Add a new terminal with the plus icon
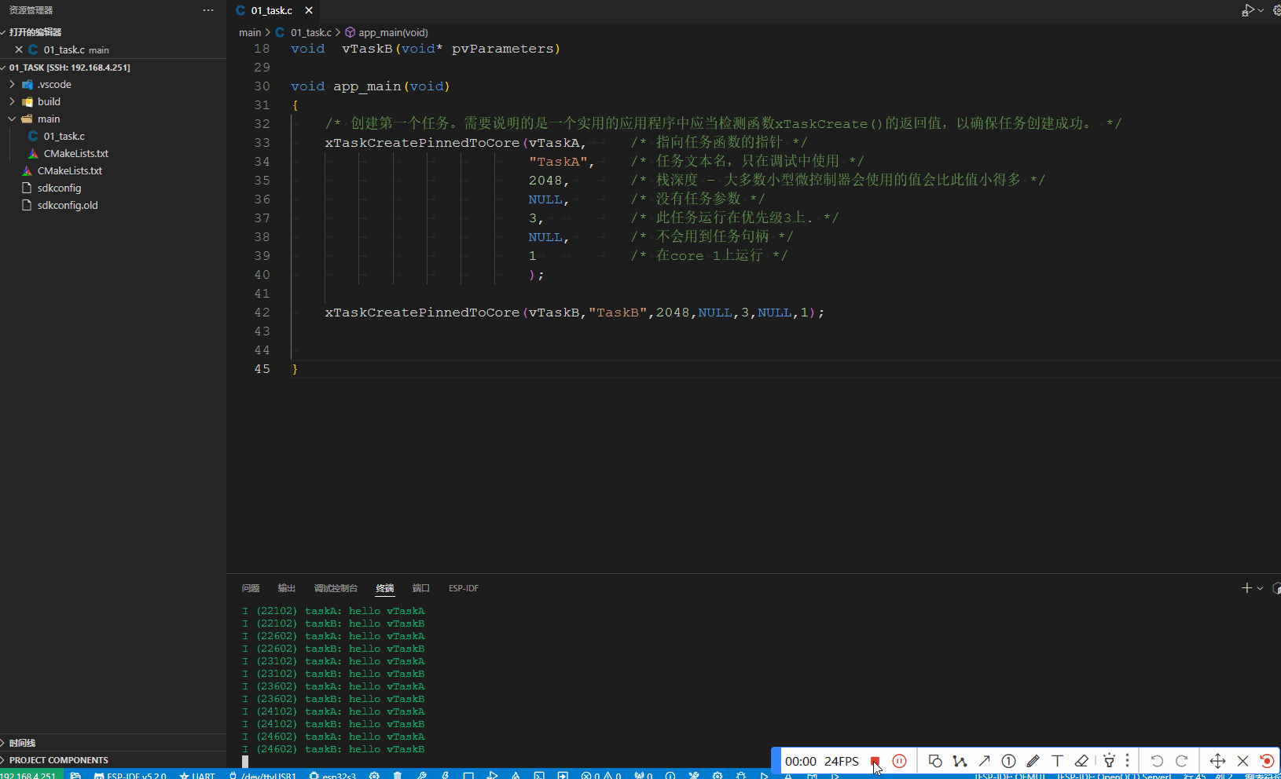 1246,588
